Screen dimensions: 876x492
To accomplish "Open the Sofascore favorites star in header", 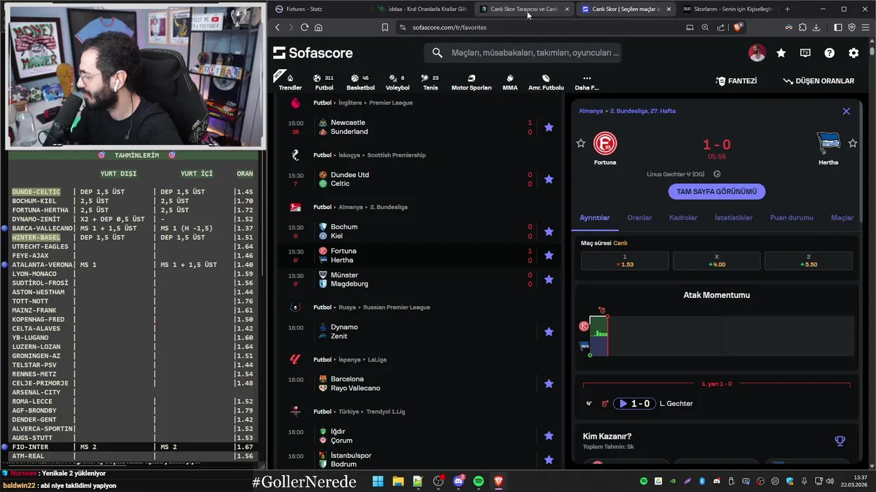I will (x=781, y=53).
